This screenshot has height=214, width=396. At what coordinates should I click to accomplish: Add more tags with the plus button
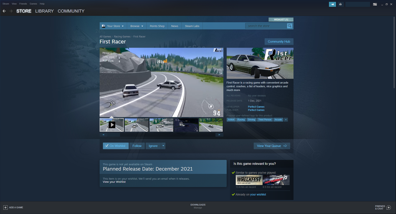(286, 120)
